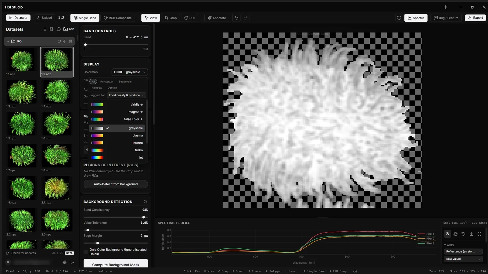The width and height of the screenshot is (488, 274).
Task: Activate zoom tool in spectral profile
Action: (447, 234)
